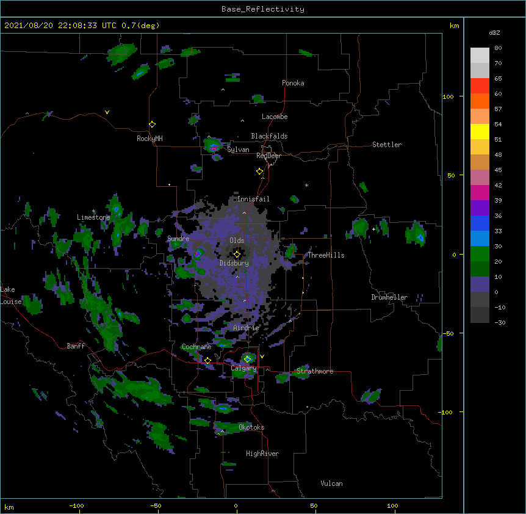Screen dimensions: 526x514
Task: Click the Didsbury town label
Action: (x=234, y=263)
